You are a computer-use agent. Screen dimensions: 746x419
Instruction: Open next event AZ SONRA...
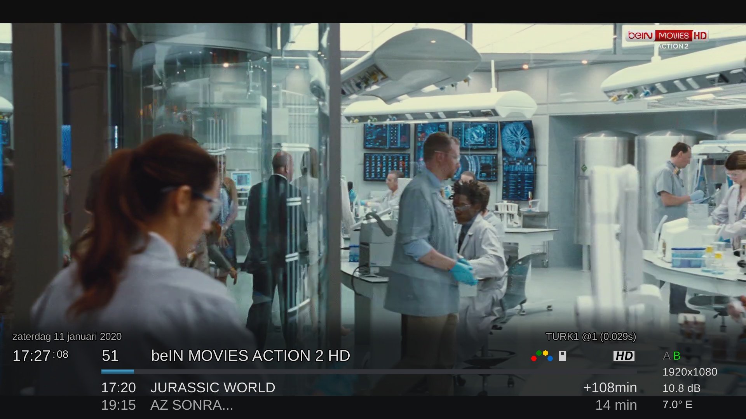click(x=192, y=405)
